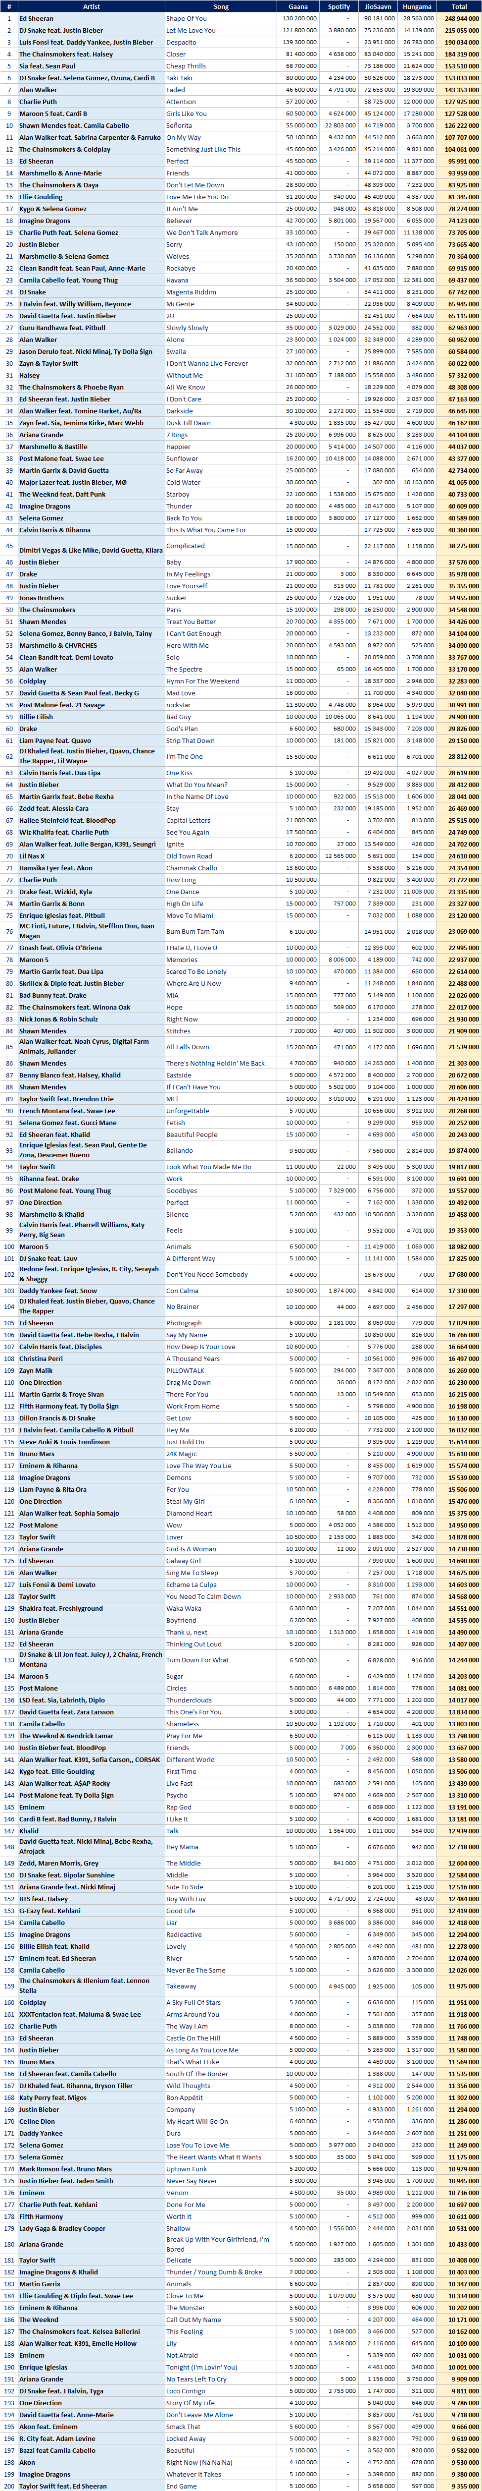Click the JioSaavn column header
The height and width of the screenshot is (2491, 482).
378,7
